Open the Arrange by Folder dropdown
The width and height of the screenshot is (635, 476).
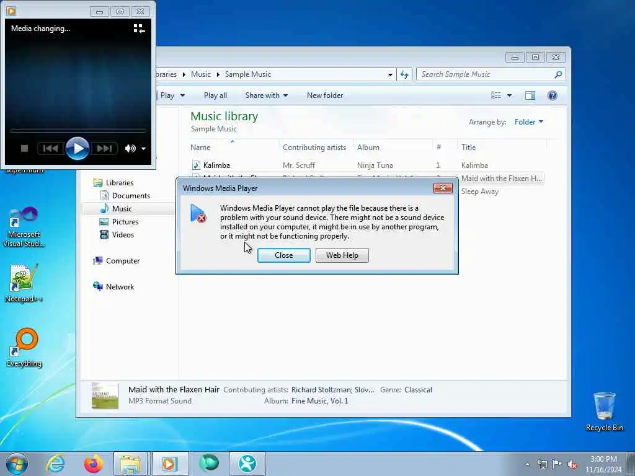coord(528,122)
